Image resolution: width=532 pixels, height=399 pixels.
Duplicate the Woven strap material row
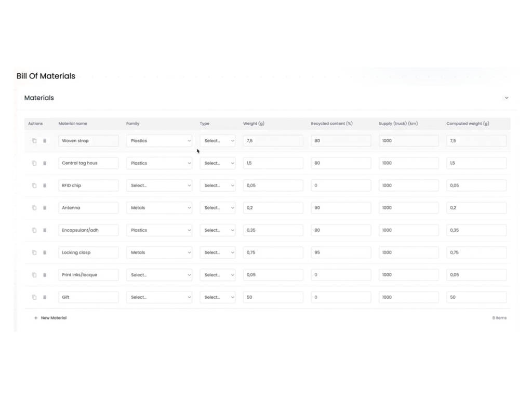(x=34, y=141)
